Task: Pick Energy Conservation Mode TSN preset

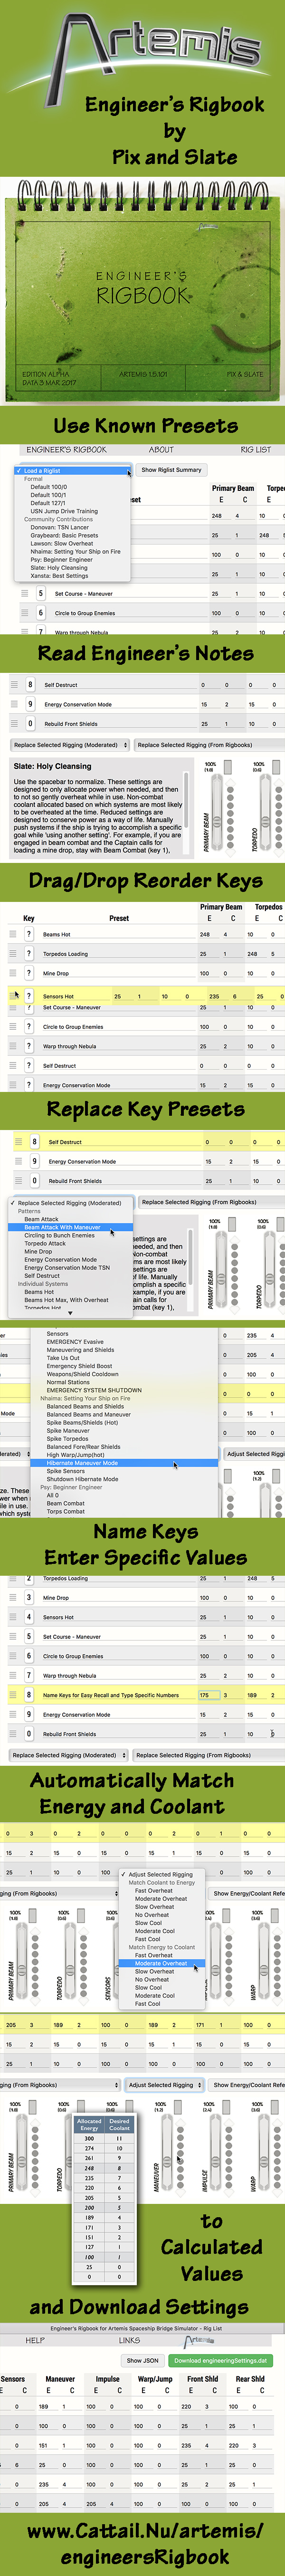Action: pyautogui.click(x=67, y=1267)
